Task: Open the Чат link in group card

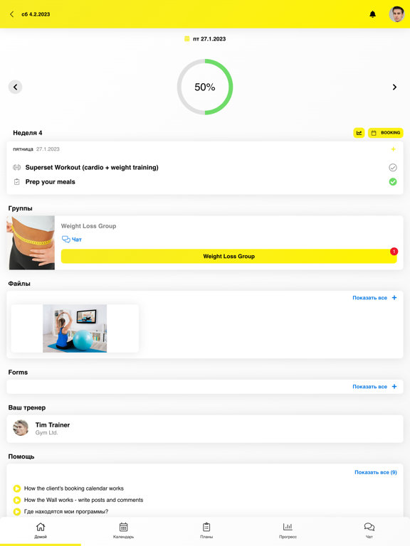Action: click(x=72, y=239)
